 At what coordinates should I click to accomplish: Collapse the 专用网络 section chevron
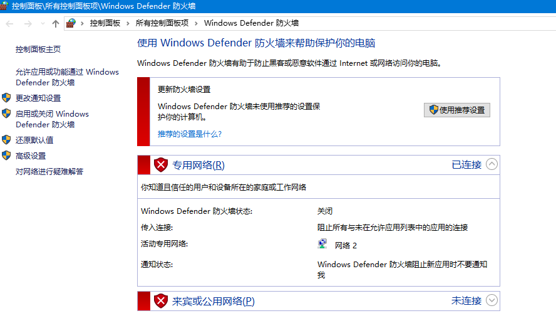[492, 164]
